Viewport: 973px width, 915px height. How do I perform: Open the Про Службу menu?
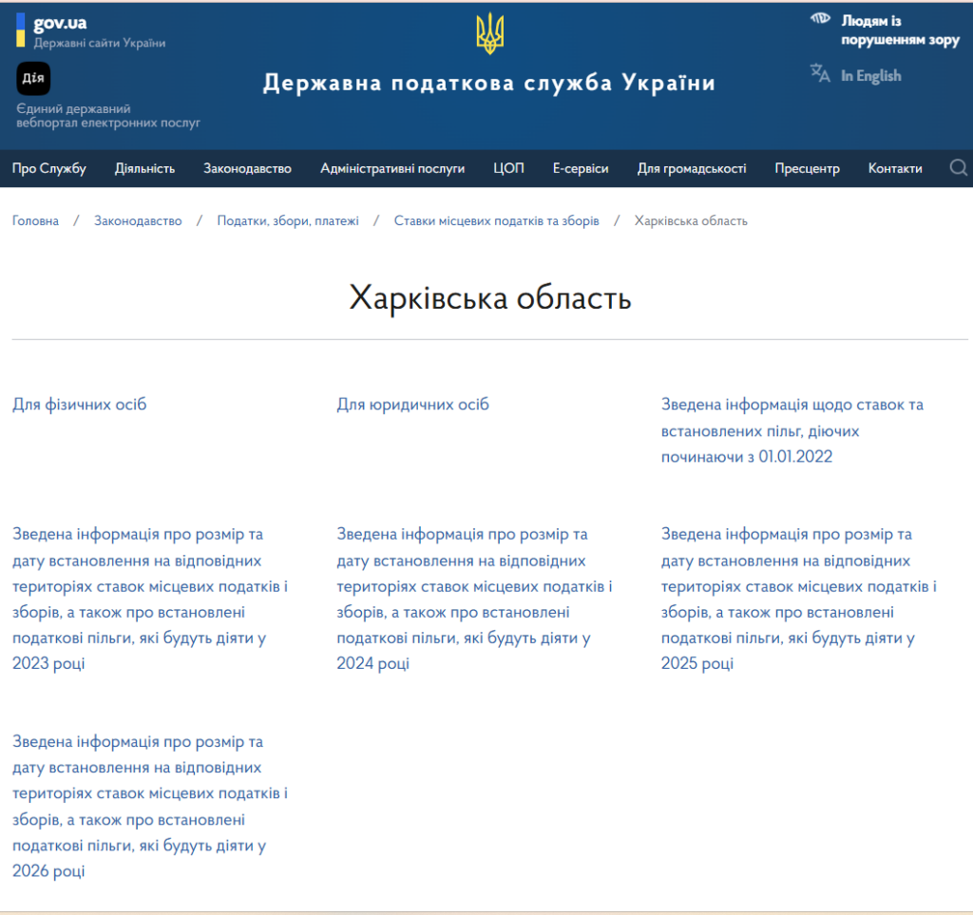(49, 169)
